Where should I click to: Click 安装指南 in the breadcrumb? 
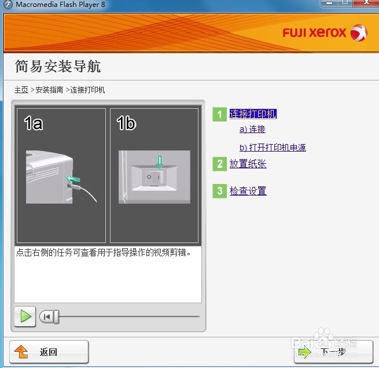pos(49,90)
